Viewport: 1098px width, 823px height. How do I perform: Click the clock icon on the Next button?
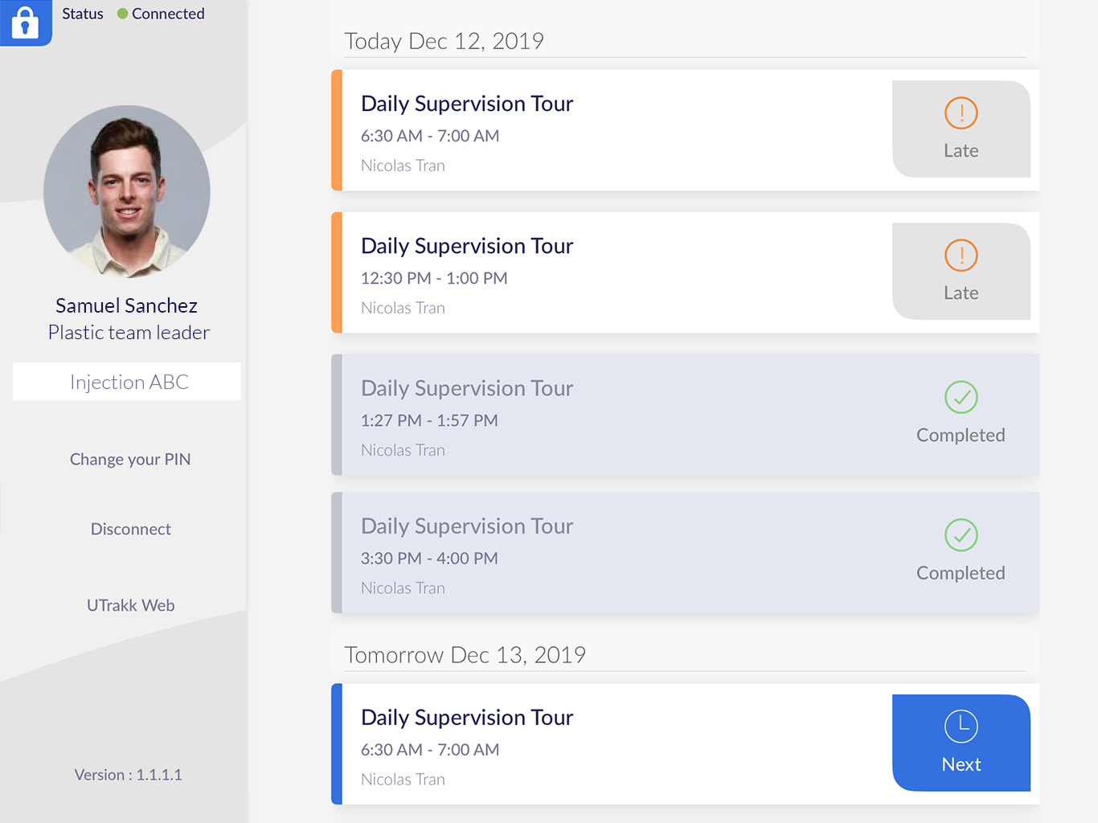pyautogui.click(x=961, y=727)
